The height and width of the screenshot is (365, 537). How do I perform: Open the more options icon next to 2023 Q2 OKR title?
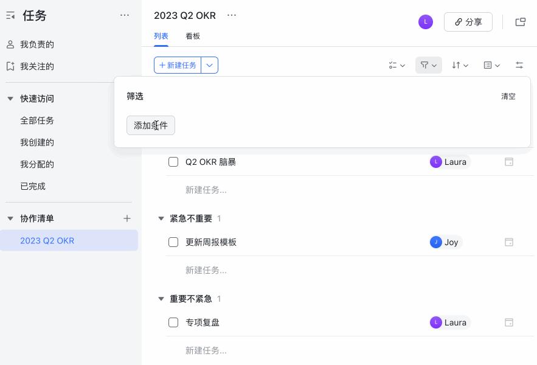pyautogui.click(x=232, y=15)
